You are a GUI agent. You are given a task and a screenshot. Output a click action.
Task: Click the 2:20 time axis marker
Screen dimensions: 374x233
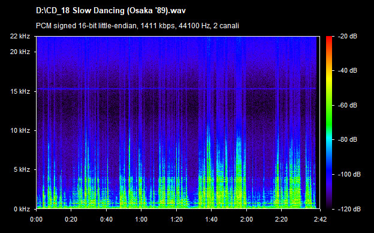coord(282,219)
